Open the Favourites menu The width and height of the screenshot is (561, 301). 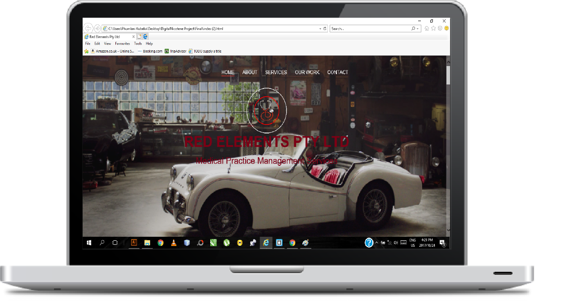click(122, 44)
